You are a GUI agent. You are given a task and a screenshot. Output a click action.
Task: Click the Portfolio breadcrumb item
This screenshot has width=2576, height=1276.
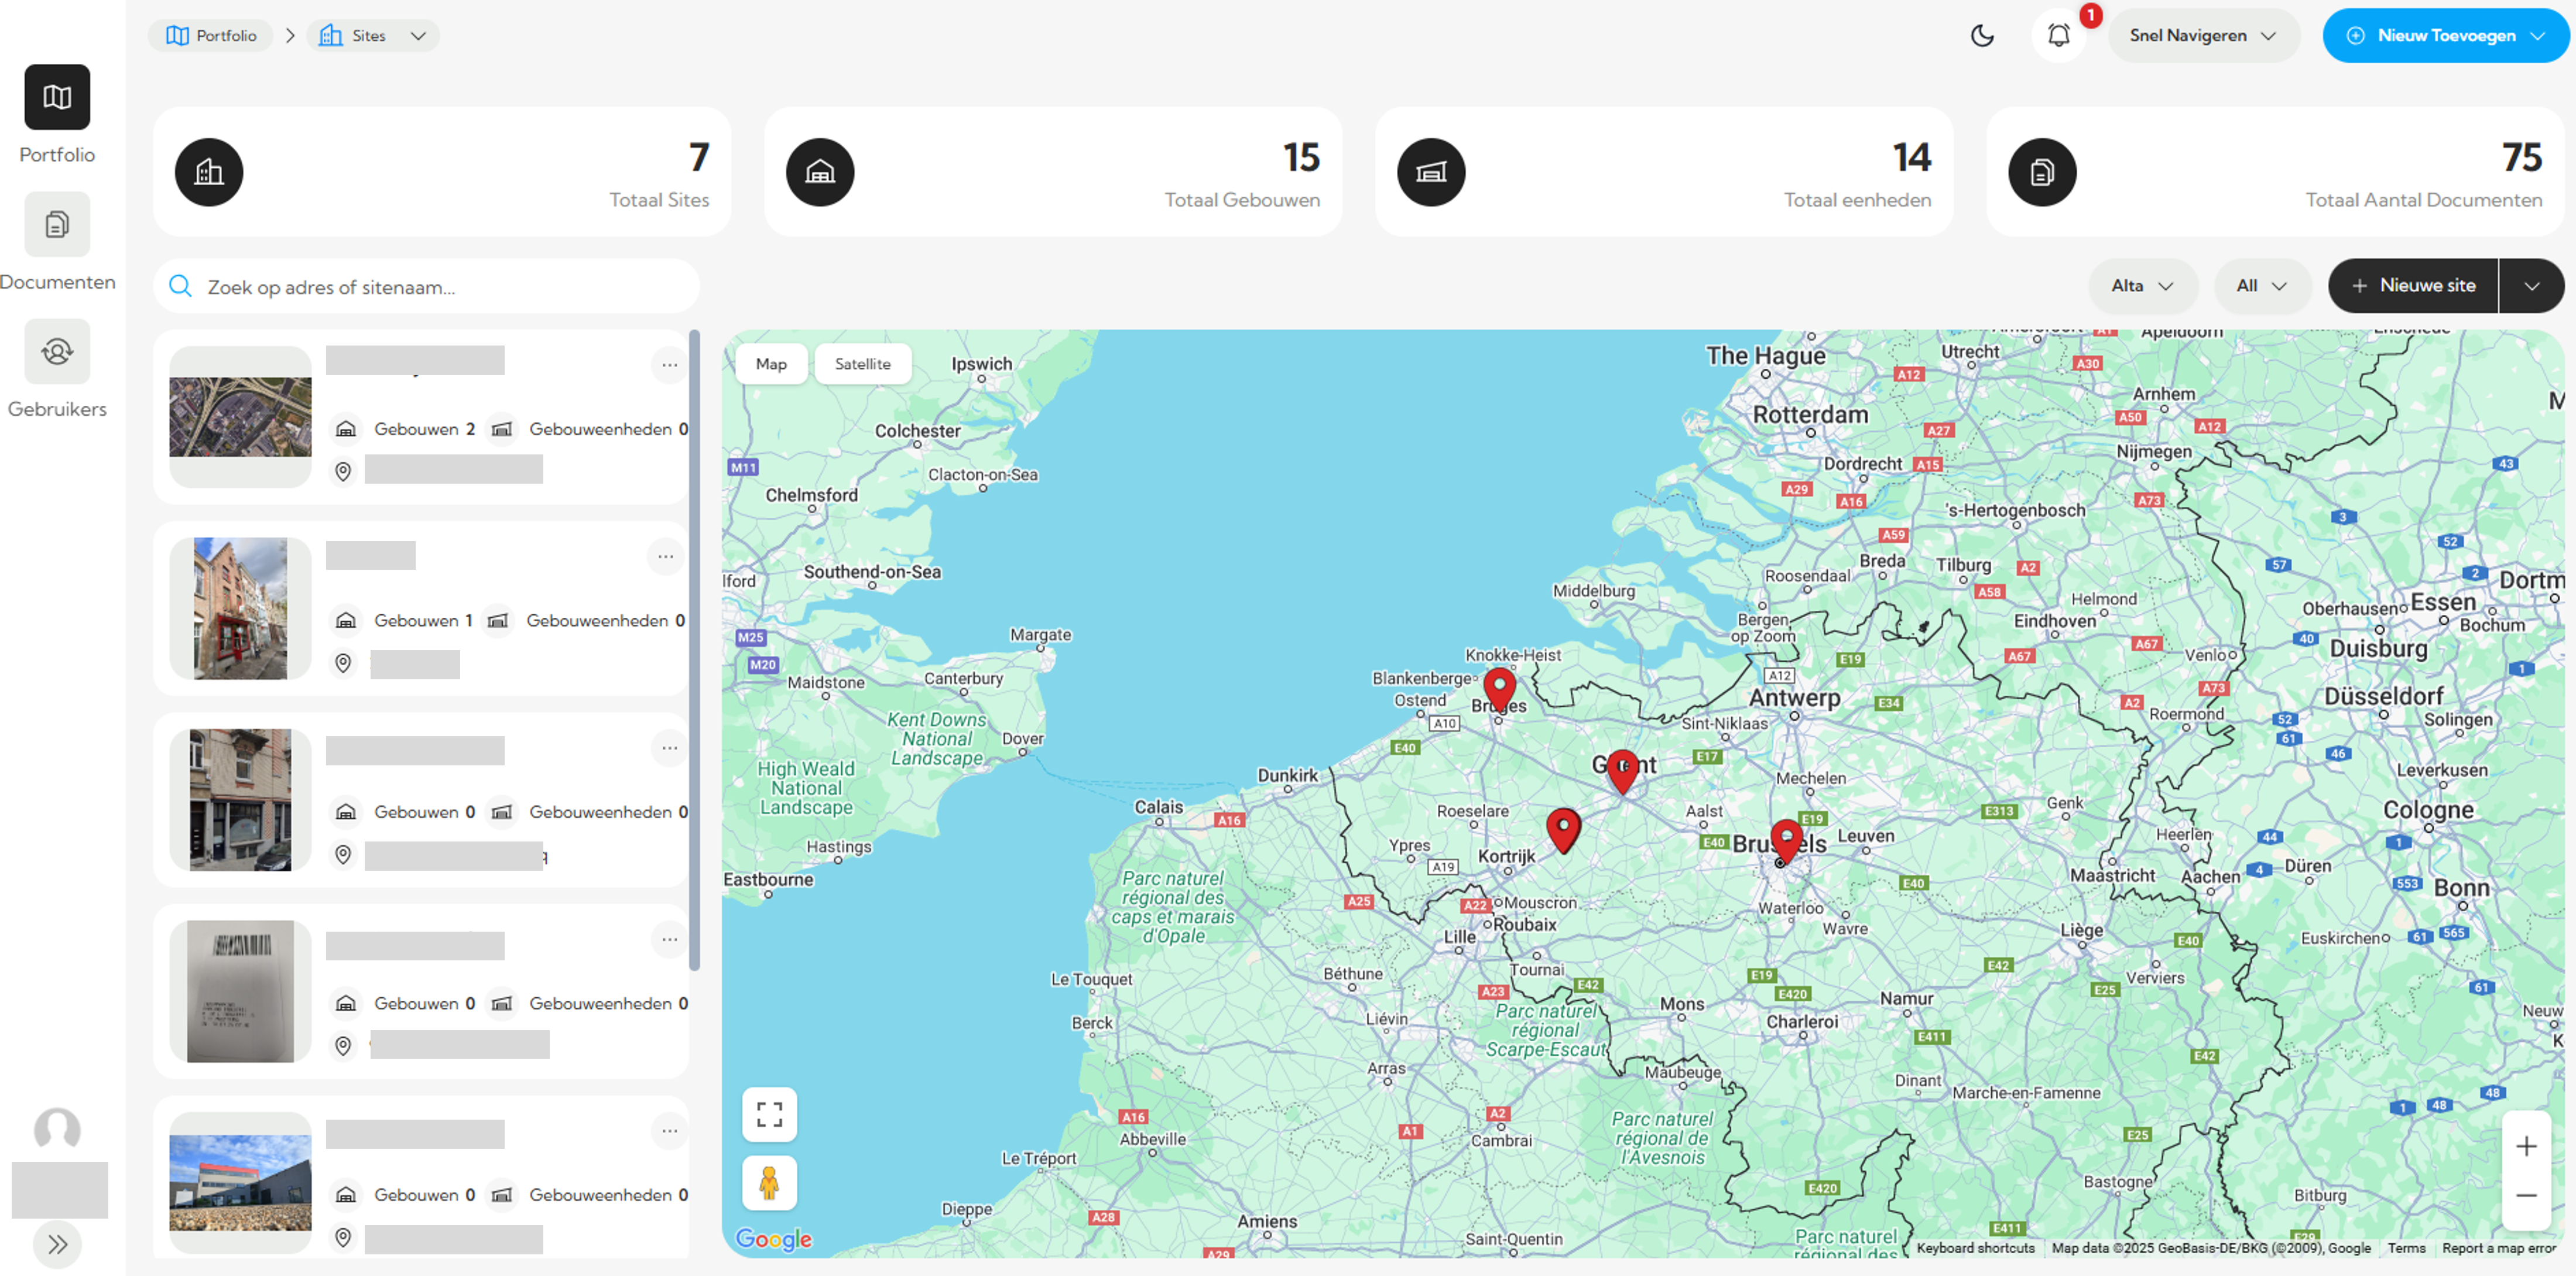[212, 36]
